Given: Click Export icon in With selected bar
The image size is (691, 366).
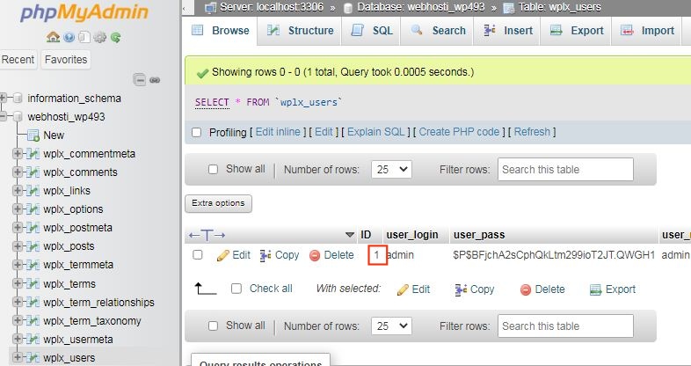Looking at the screenshot, I should click(x=596, y=289).
